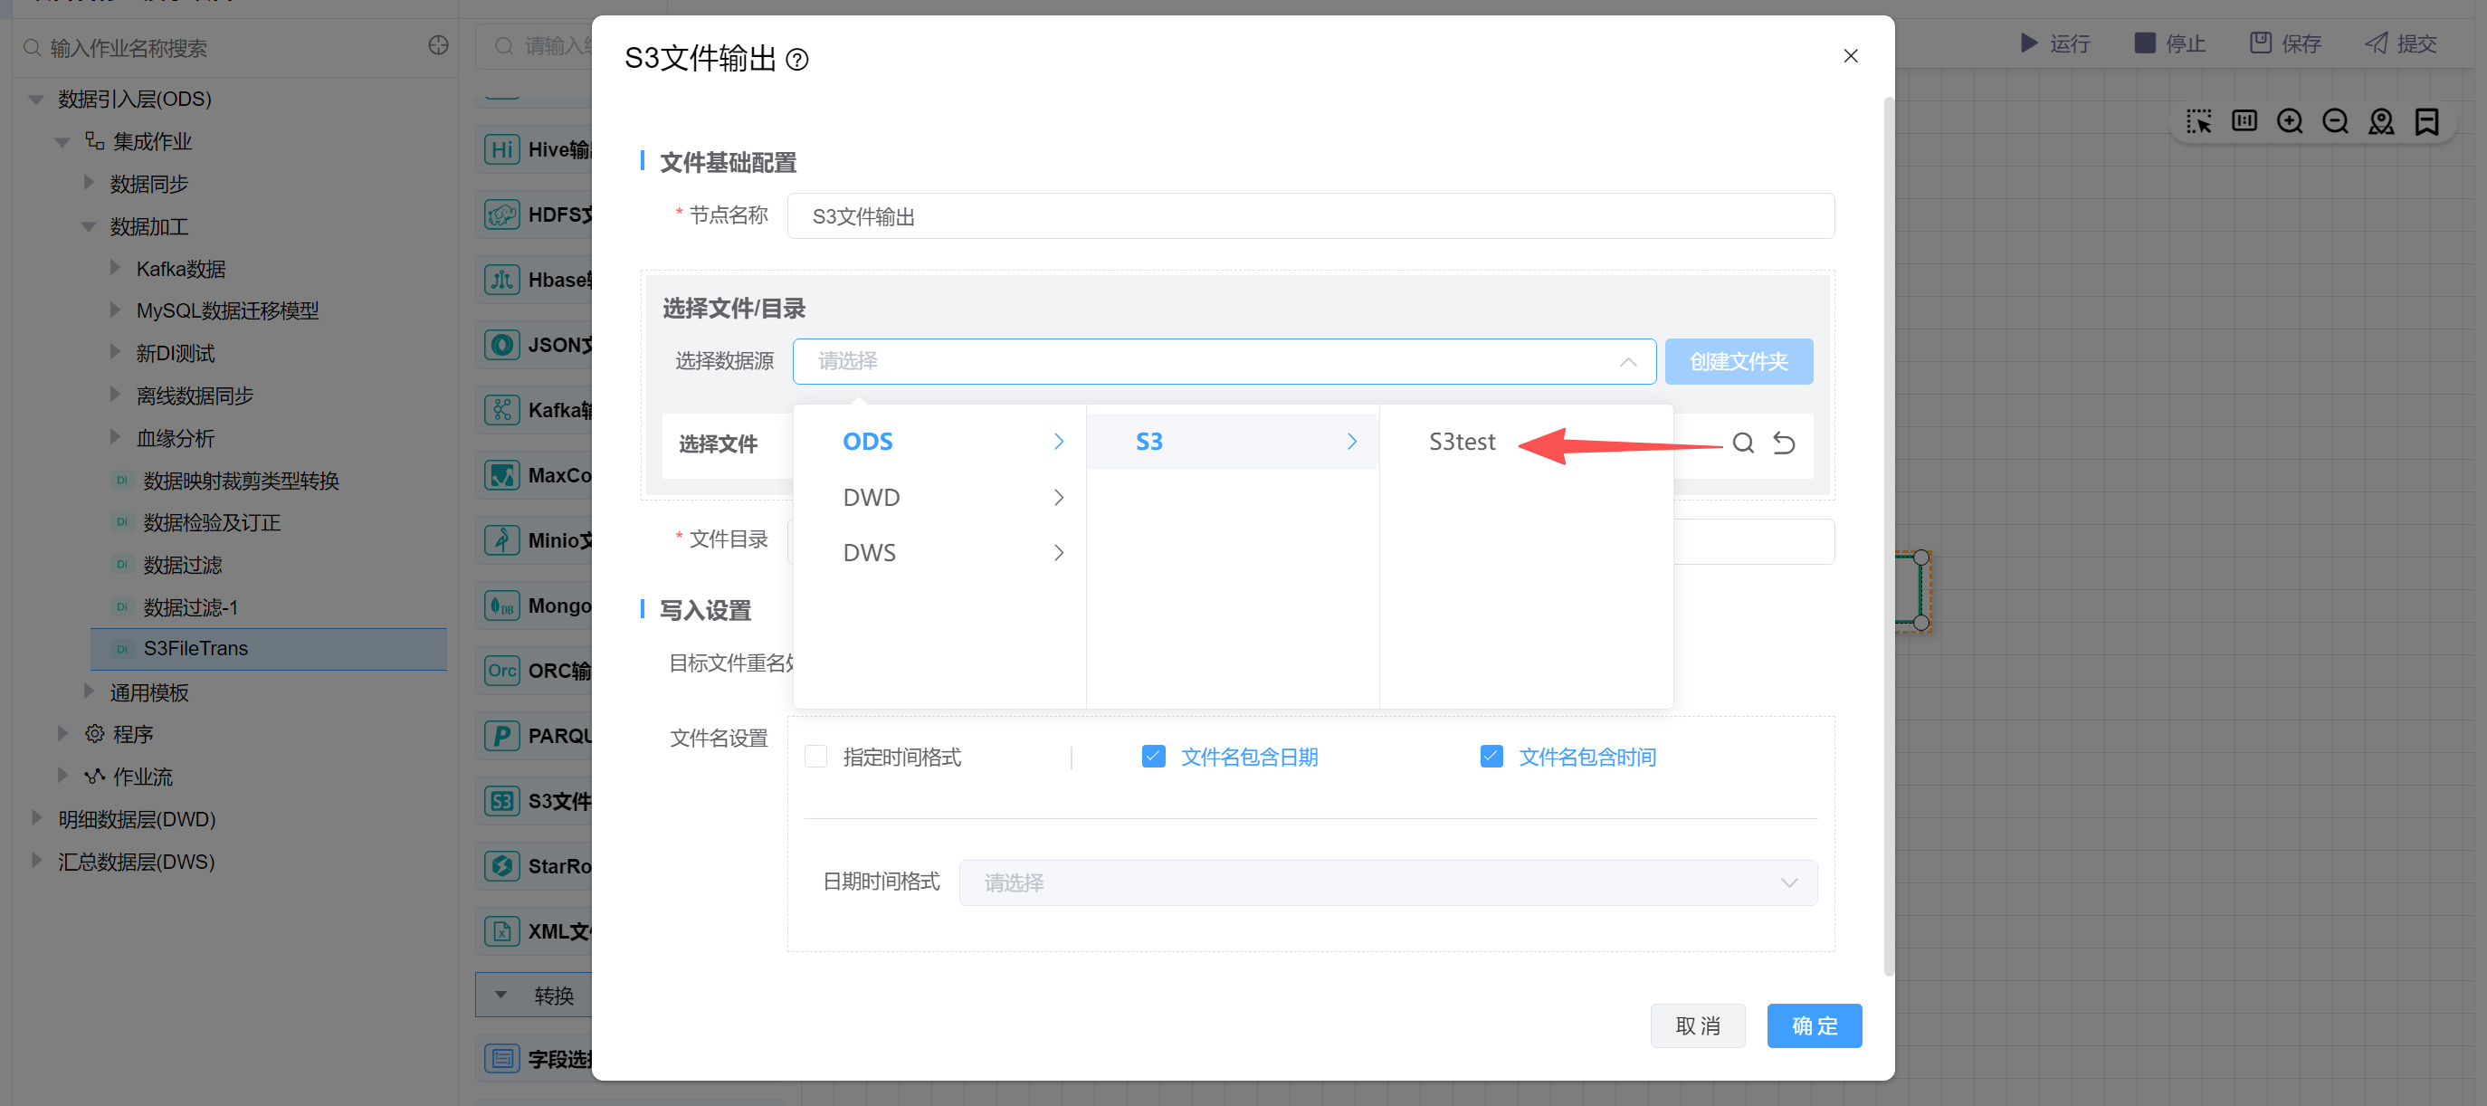Image resolution: width=2487 pixels, height=1106 pixels.
Task: Choose S3test option in cascader
Action: coord(1462,442)
